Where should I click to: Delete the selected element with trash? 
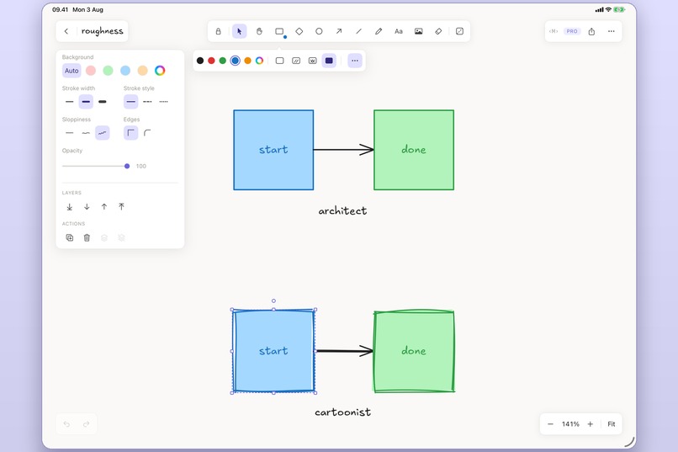click(x=87, y=237)
